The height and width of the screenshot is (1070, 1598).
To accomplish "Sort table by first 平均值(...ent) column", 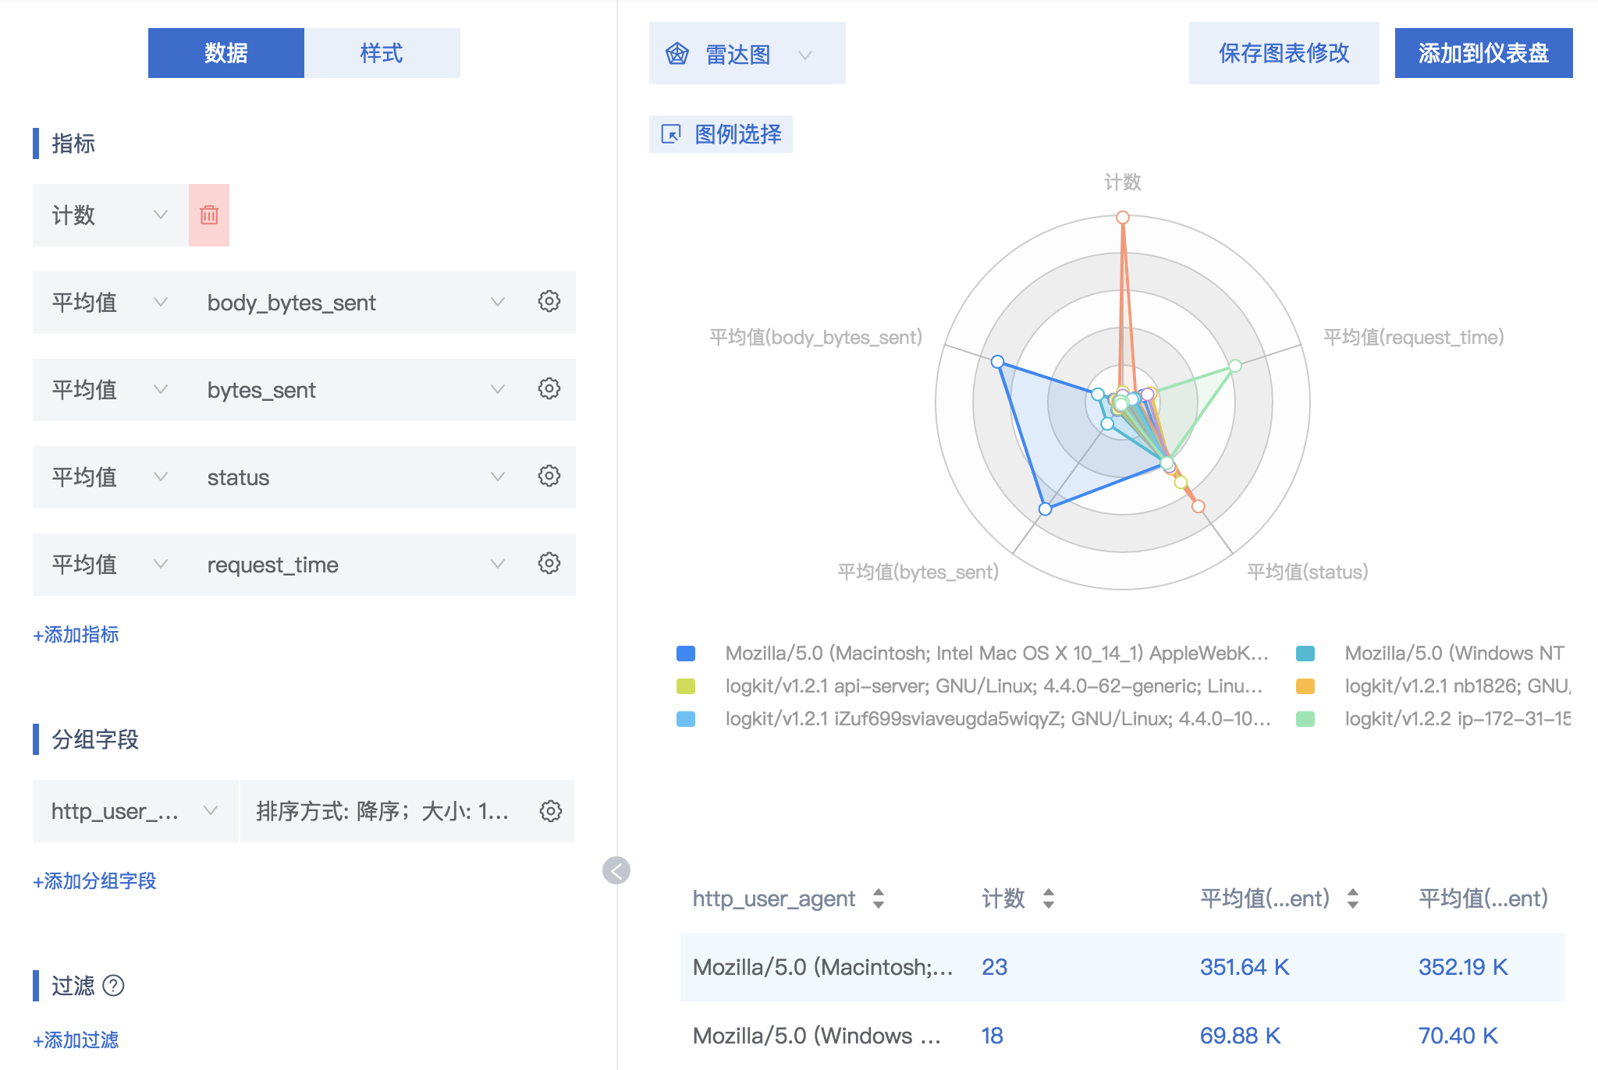I will [x=1353, y=898].
